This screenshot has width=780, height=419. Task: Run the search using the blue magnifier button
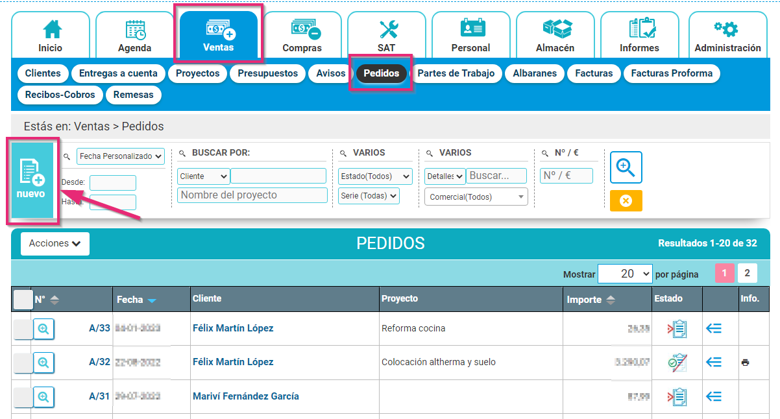625,167
